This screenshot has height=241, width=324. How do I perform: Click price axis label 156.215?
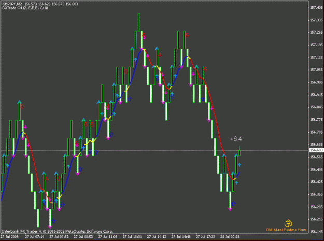click(x=316, y=219)
